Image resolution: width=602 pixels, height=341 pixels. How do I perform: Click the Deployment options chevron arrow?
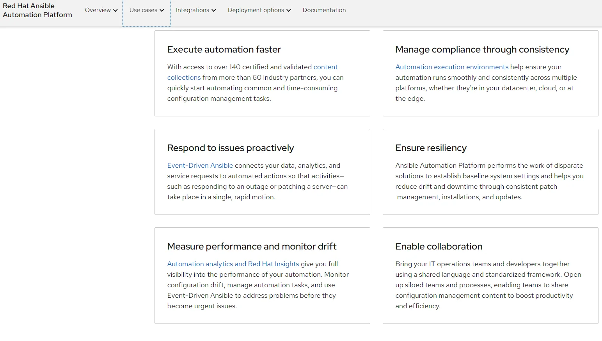289,11
